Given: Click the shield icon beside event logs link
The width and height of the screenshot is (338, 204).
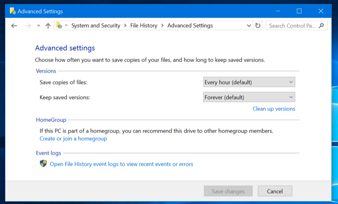Looking at the screenshot, I should coord(43,163).
